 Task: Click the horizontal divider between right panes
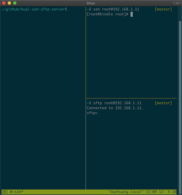(131, 98)
